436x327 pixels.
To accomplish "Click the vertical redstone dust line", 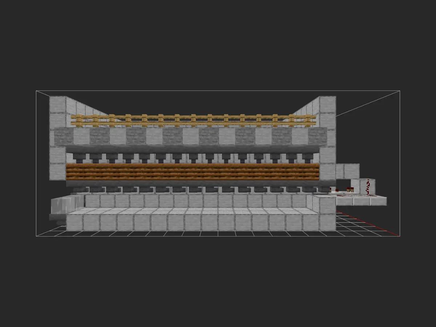I will (x=368, y=187).
